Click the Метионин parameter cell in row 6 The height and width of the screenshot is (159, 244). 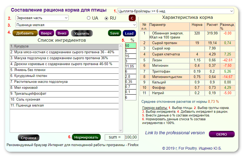pyautogui.click(x=169, y=66)
